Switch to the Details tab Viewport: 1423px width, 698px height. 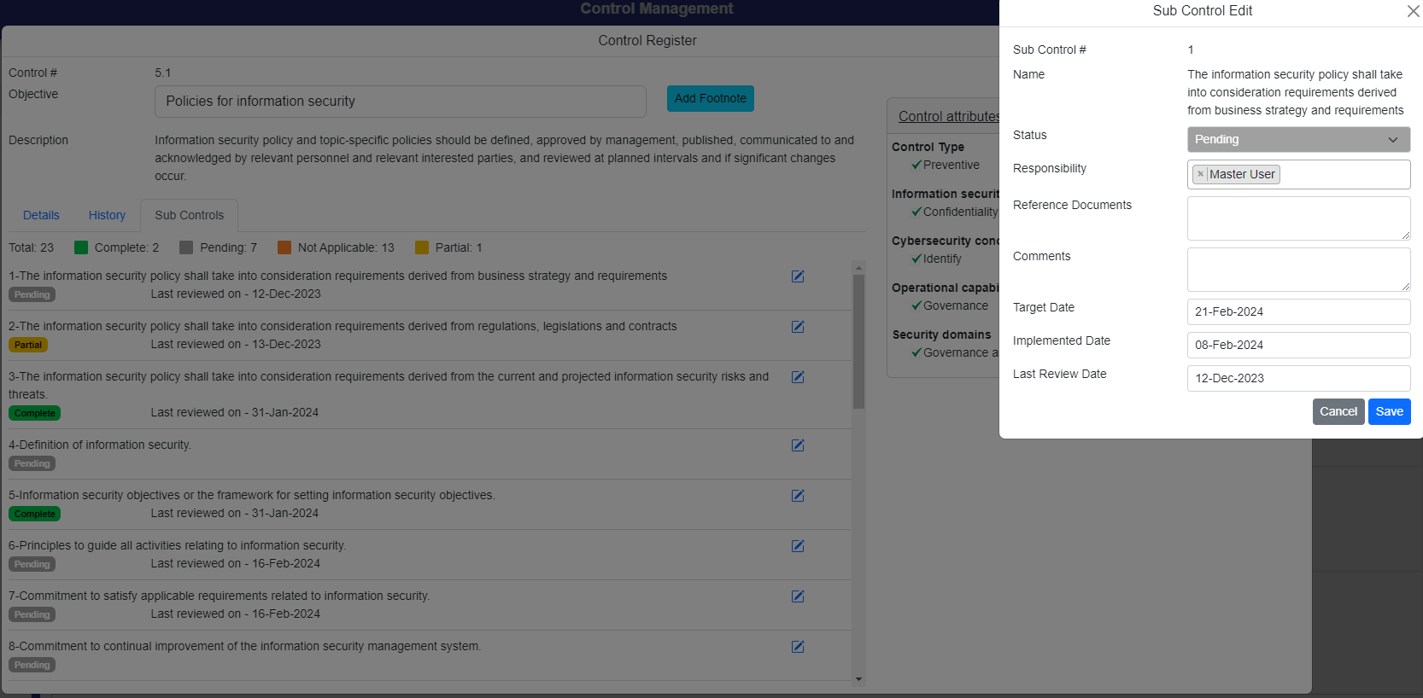pos(41,215)
